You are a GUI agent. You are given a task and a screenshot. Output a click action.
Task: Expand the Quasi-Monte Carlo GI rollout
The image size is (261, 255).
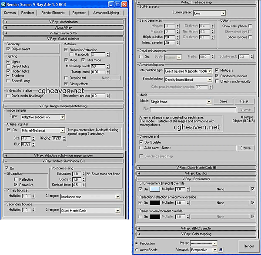tap(196, 168)
